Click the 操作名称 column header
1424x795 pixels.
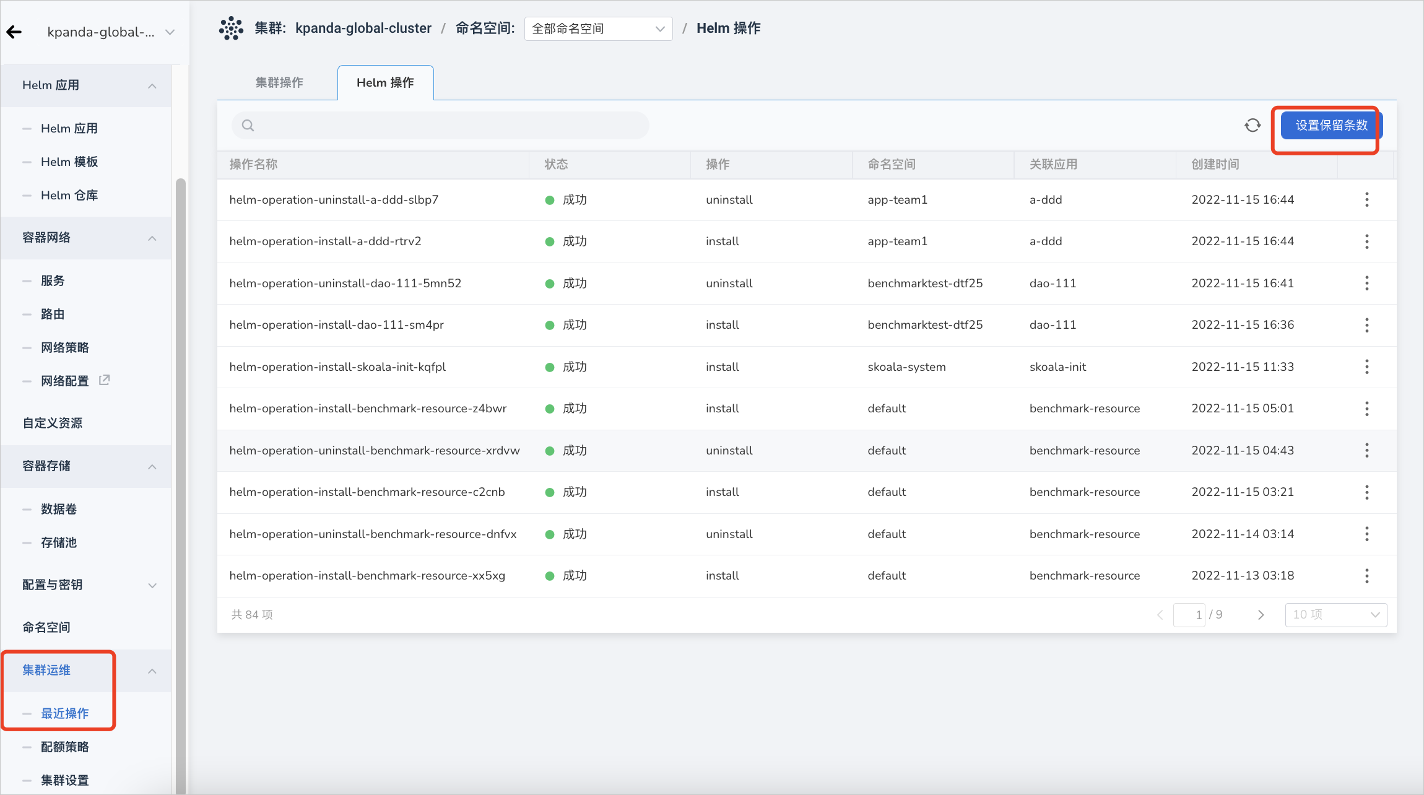click(253, 165)
